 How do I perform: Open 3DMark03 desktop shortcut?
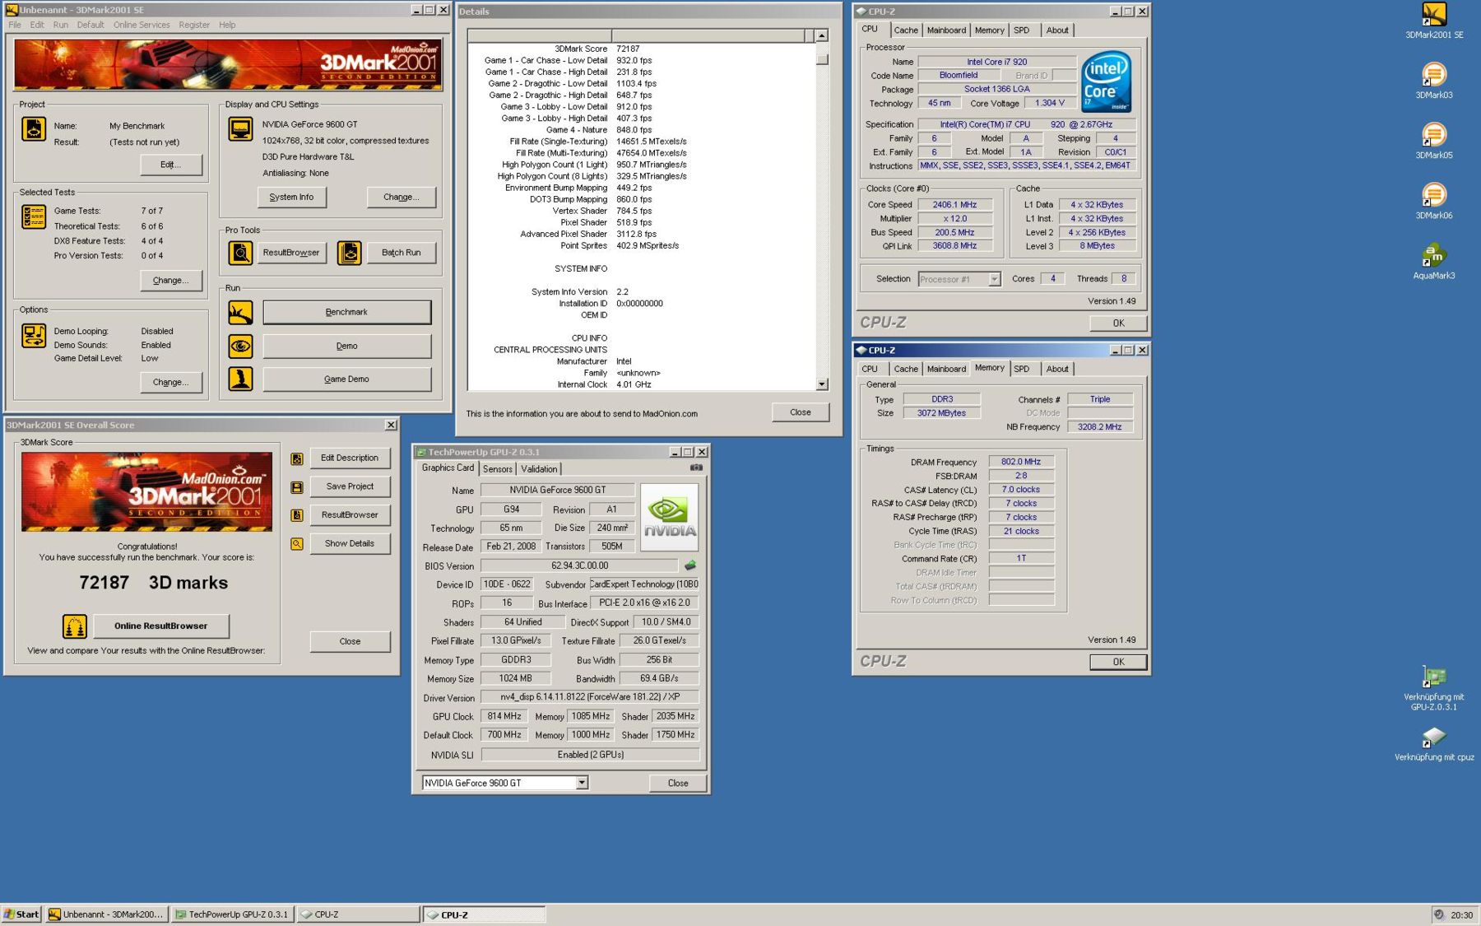(1433, 81)
